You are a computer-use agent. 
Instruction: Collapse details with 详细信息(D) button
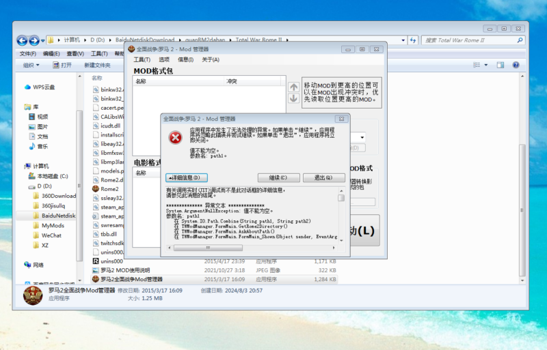click(187, 177)
